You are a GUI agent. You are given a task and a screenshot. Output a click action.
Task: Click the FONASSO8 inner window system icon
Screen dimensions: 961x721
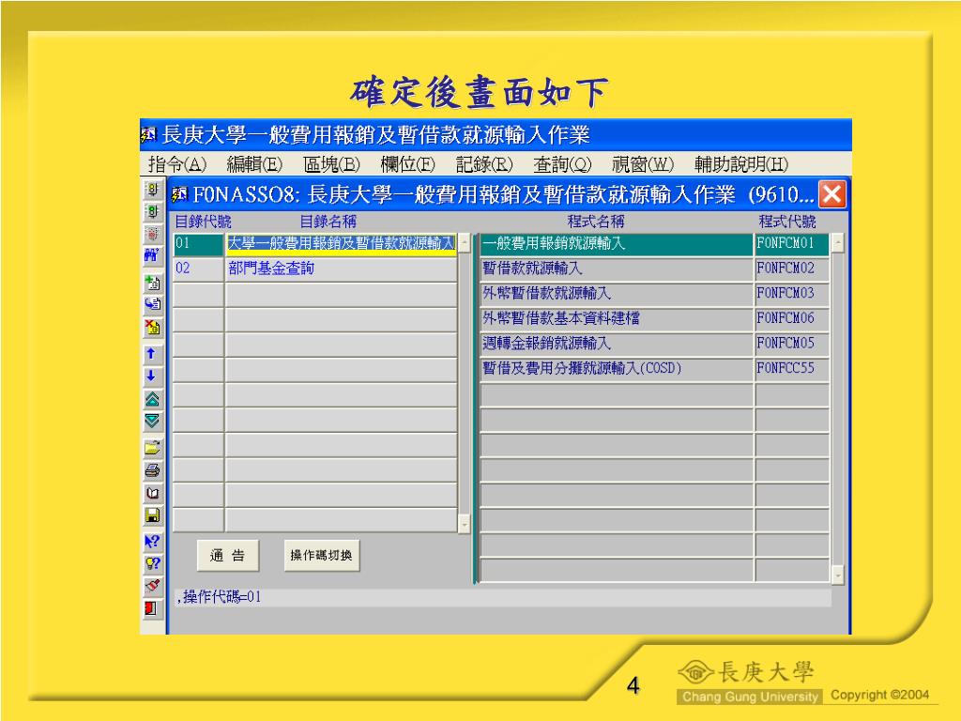click(179, 195)
